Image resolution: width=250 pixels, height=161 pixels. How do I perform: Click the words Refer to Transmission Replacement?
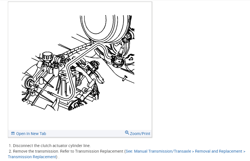92,151
